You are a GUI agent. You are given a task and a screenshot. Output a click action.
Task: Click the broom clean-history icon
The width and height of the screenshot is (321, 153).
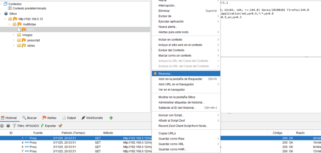(x=60, y=126)
